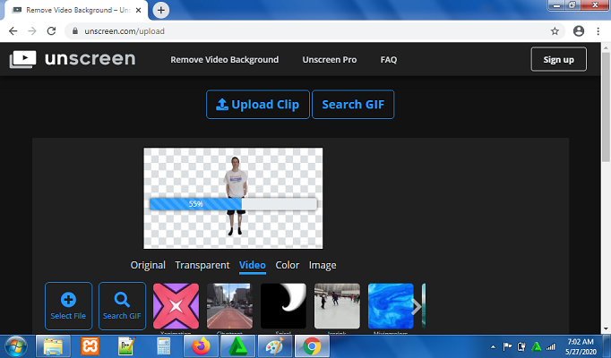This screenshot has height=358, width=611.
Task: Switch to the Transparent tab
Action: tap(202, 265)
